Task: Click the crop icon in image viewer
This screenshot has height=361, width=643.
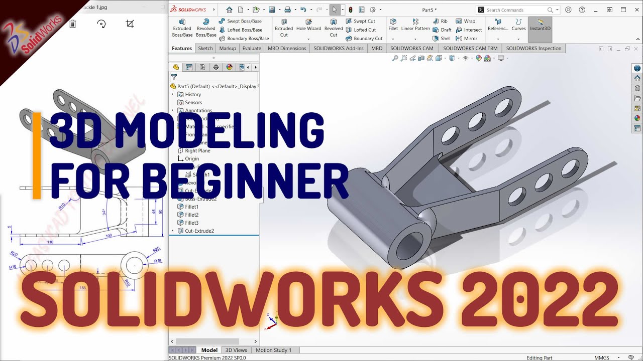Action: (x=130, y=24)
